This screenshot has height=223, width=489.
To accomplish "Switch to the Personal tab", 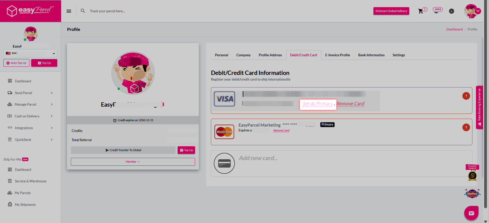I will (x=221, y=55).
